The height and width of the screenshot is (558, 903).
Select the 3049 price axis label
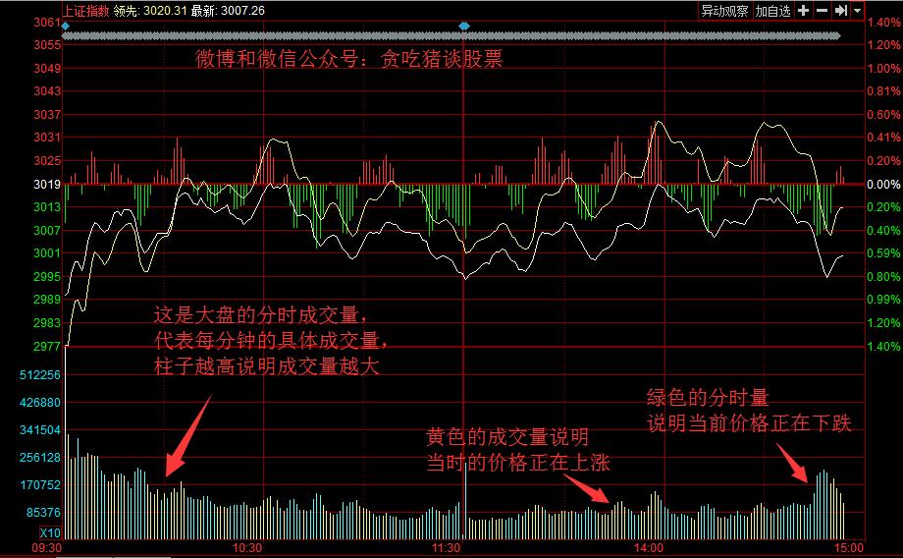(x=47, y=69)
